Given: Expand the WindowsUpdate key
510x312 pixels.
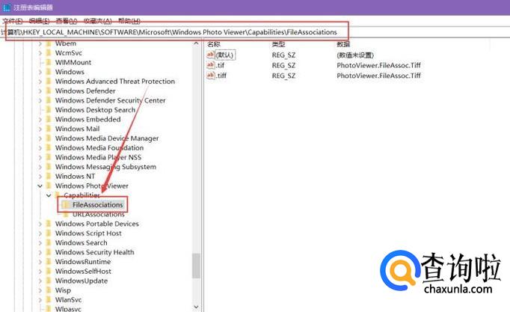Looking at the screenshot, I should coord(40,281).
